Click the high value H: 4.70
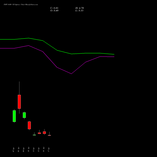Viewport: 157px width, 157px height. tap(79, 8)
